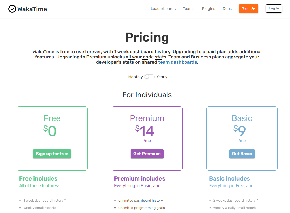
Task: Open the team dashboards link
Action: [177, 62]
